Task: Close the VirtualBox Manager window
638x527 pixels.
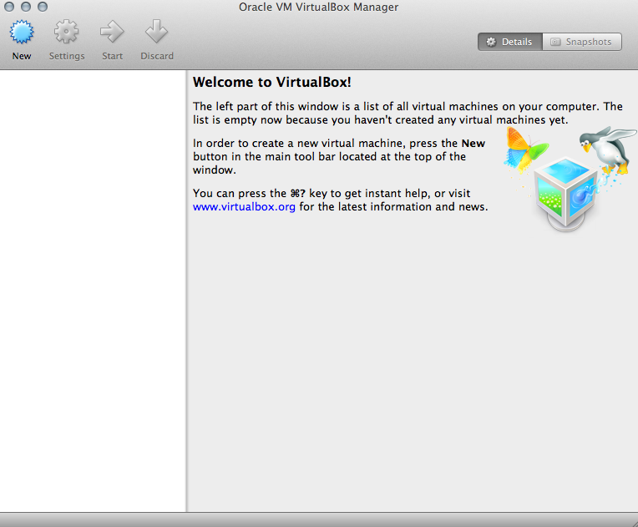Action: pos(9,7)
